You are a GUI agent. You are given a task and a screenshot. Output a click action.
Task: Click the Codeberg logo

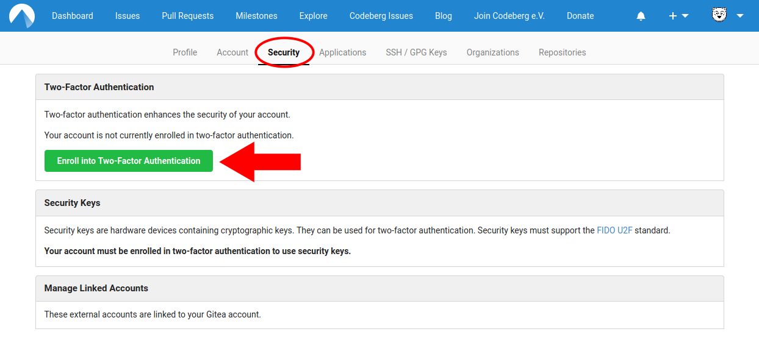click(22, 15)
